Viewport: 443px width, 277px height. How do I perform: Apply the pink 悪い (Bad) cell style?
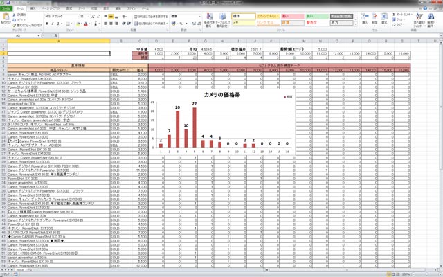tap(292, 17)
